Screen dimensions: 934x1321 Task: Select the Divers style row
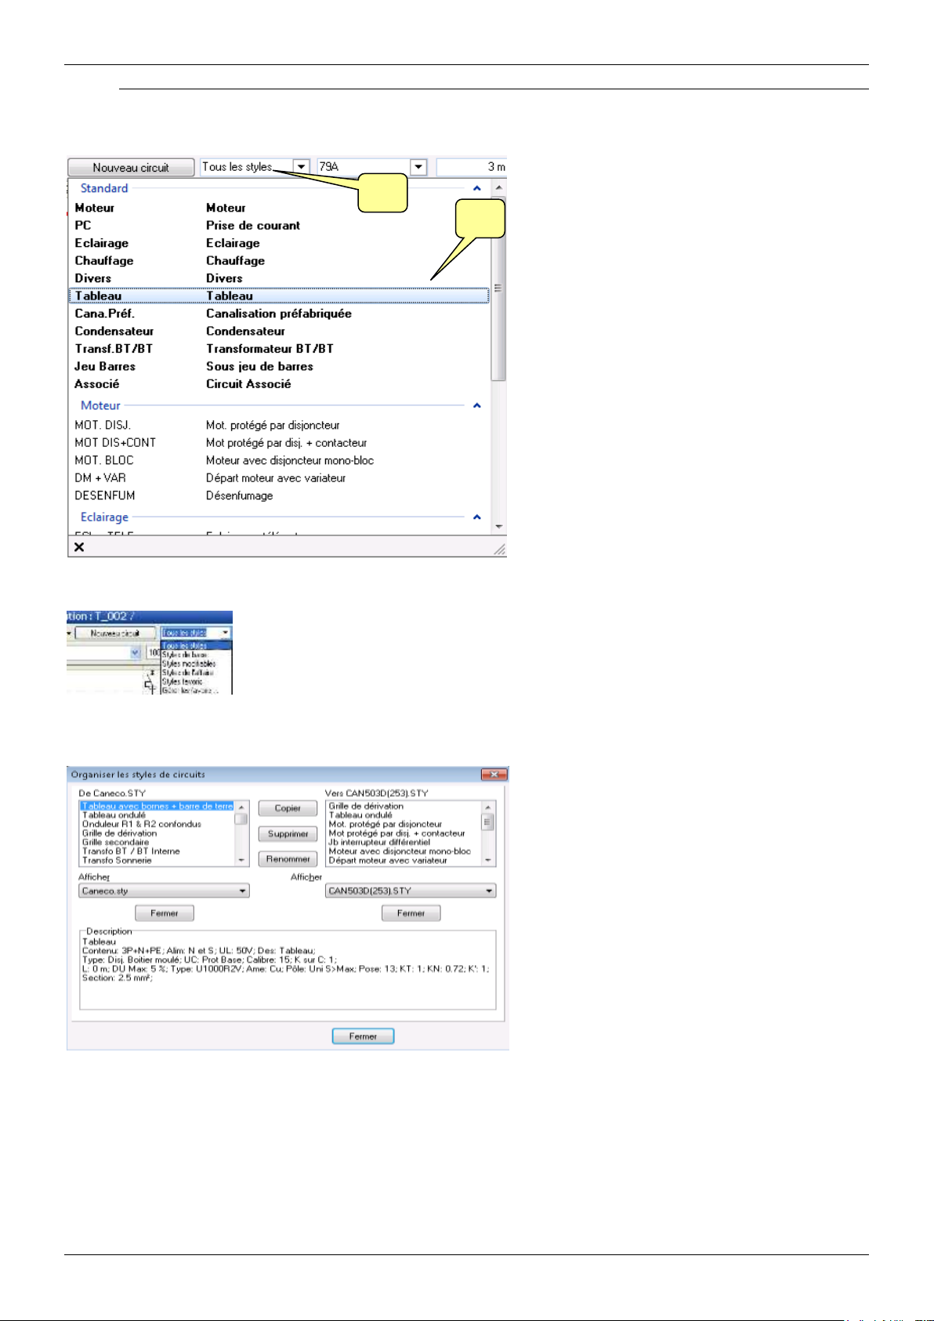point(280,278)
